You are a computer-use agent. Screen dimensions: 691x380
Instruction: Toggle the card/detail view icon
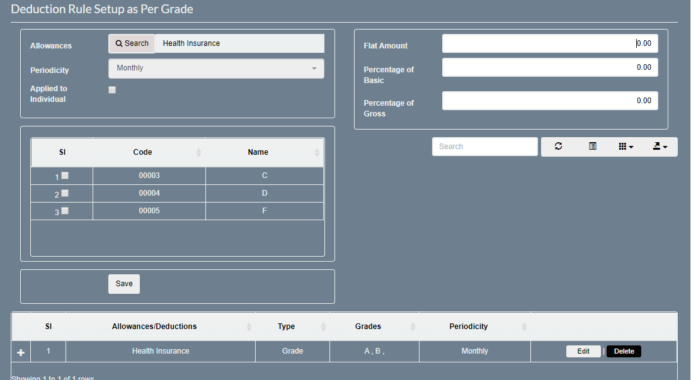pyautogui.click(x=592, y=146)
